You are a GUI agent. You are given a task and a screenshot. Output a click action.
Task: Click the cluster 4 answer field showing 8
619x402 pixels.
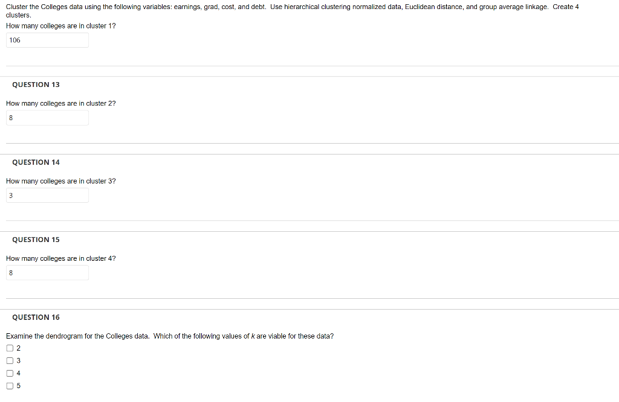(x=47, y=272)
